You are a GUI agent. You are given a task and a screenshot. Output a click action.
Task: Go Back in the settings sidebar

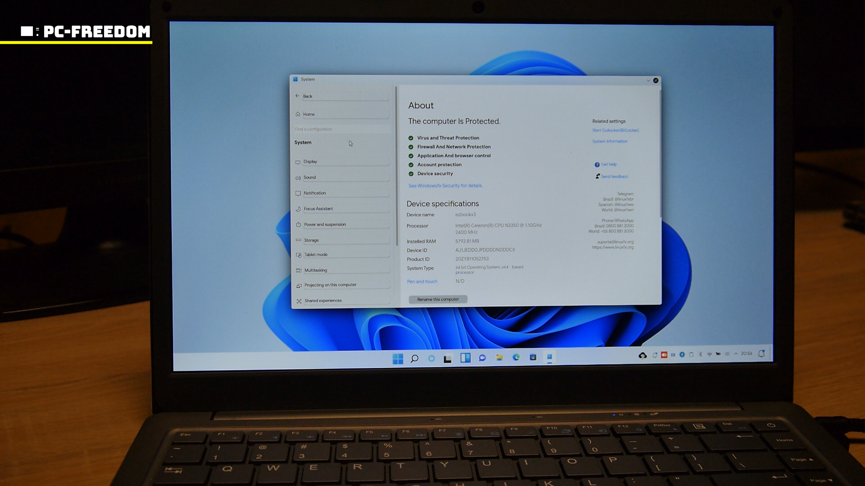307,96
